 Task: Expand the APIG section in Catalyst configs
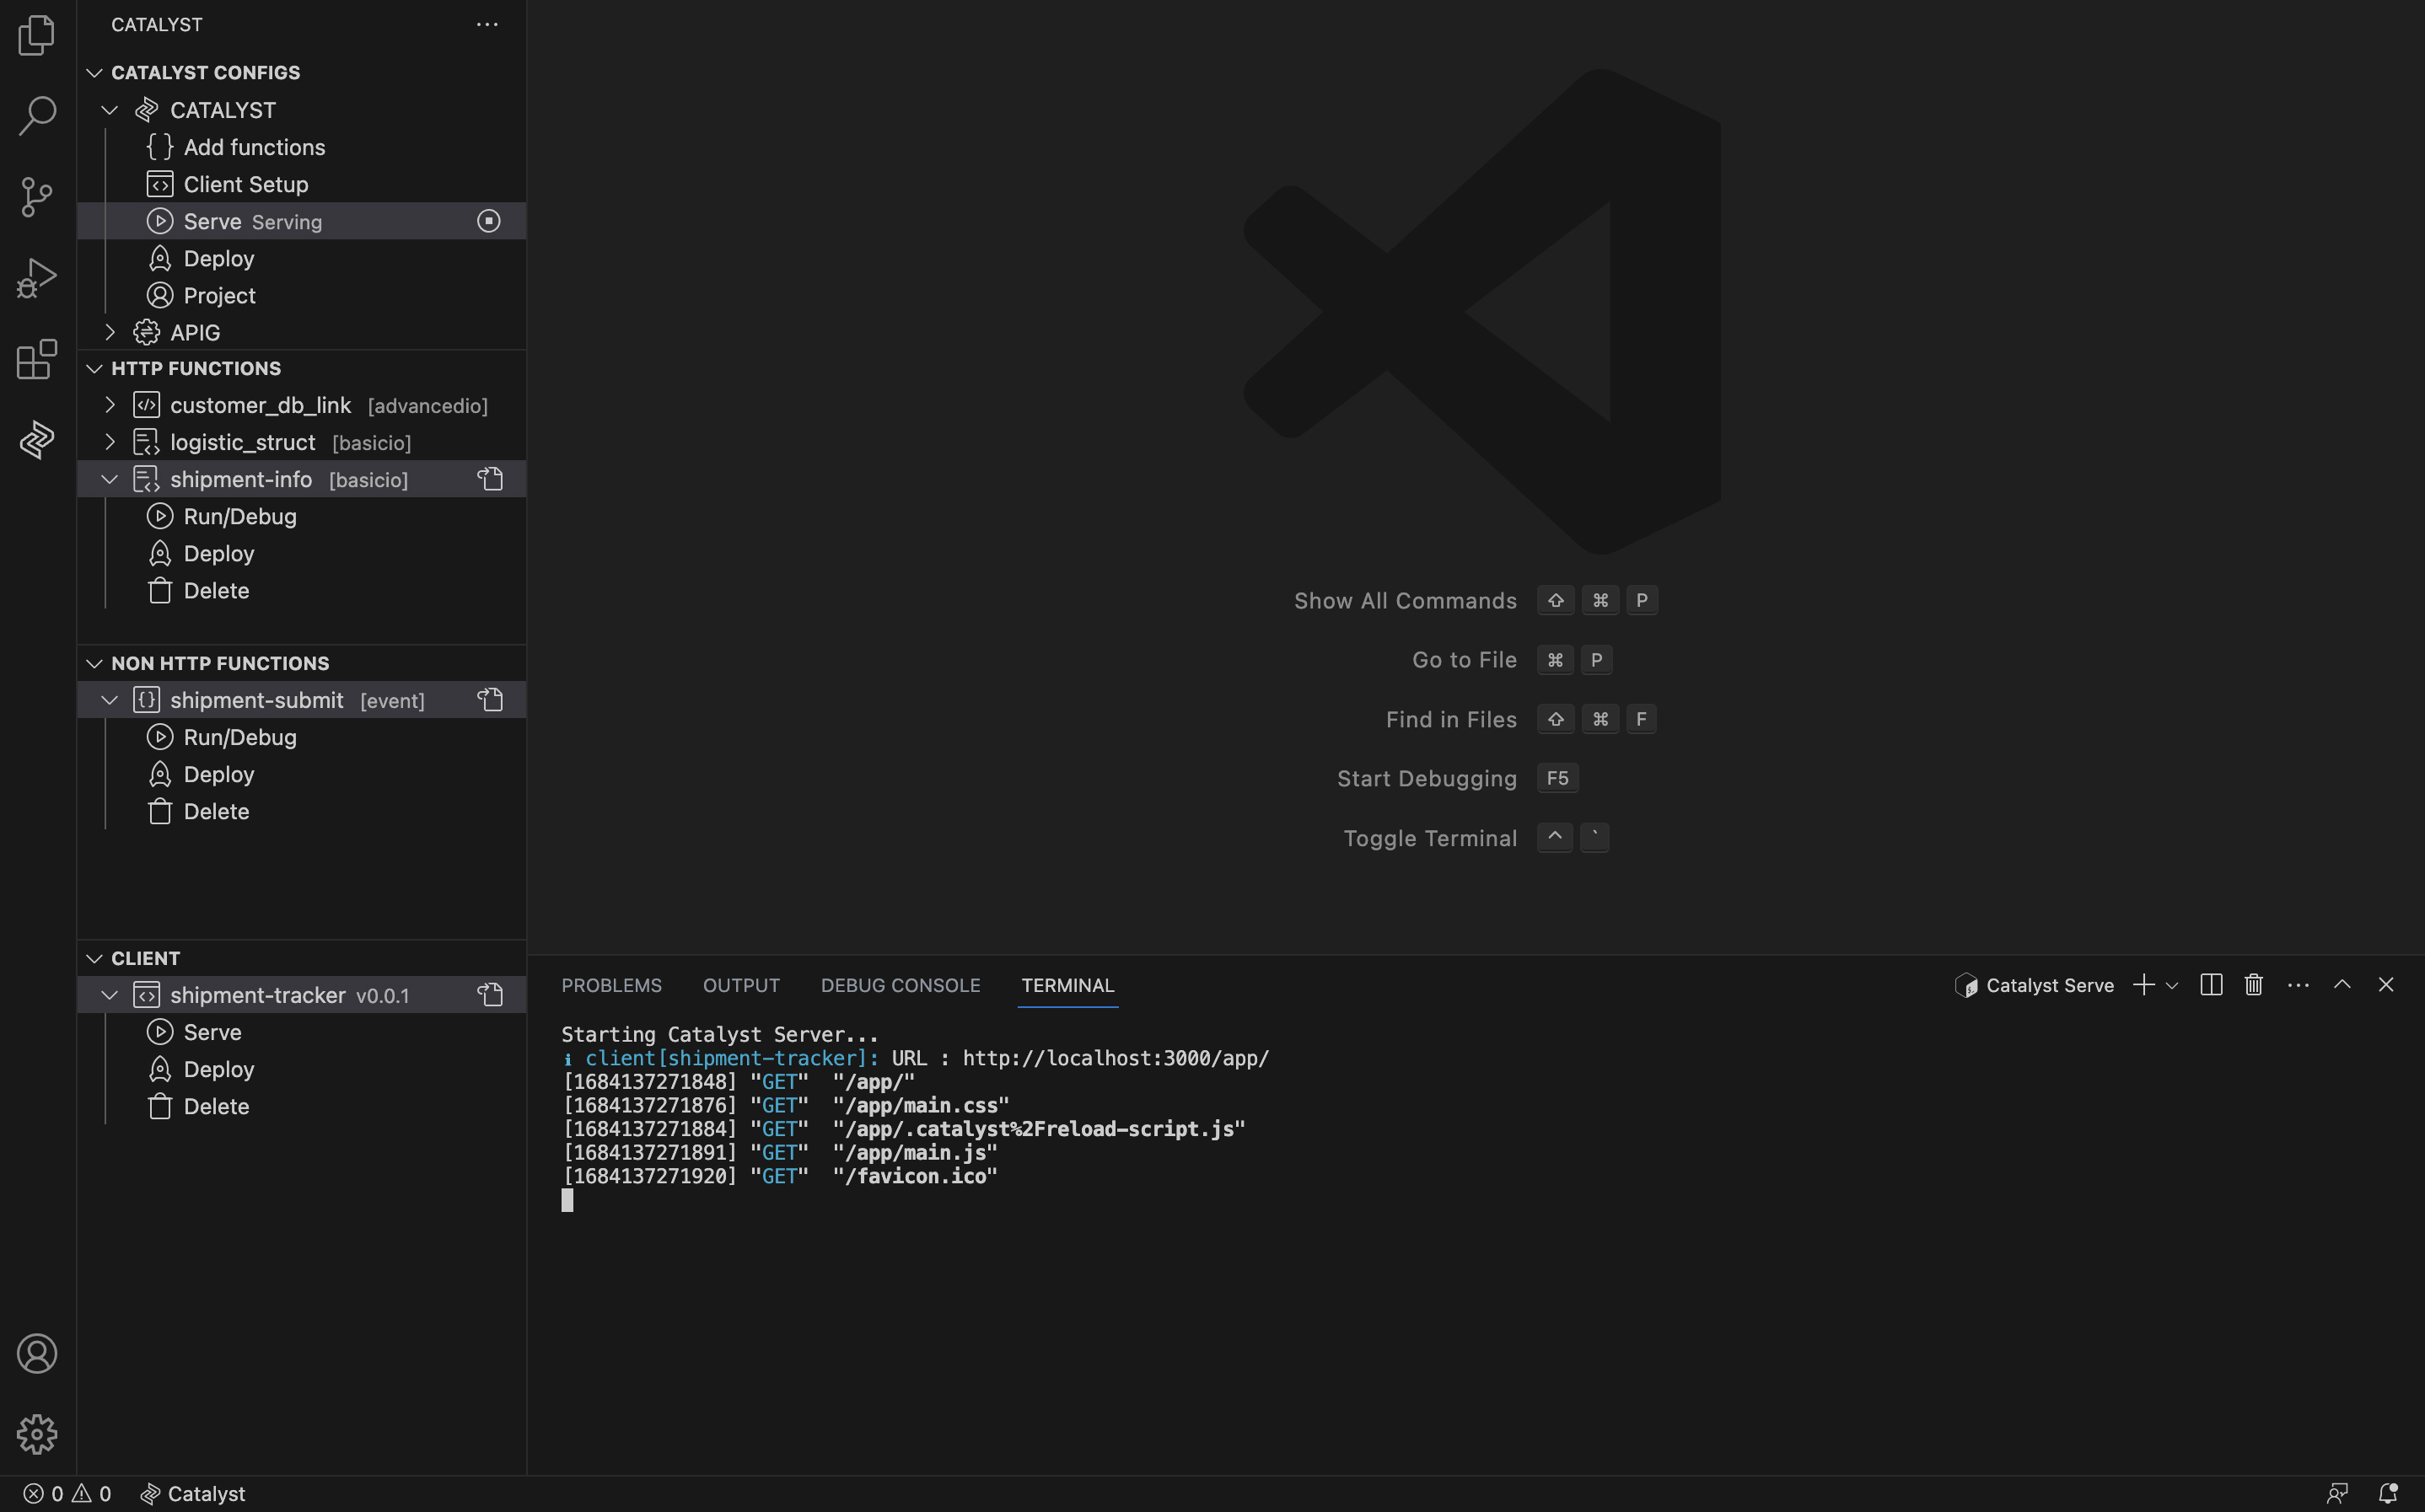click(111, 333)
